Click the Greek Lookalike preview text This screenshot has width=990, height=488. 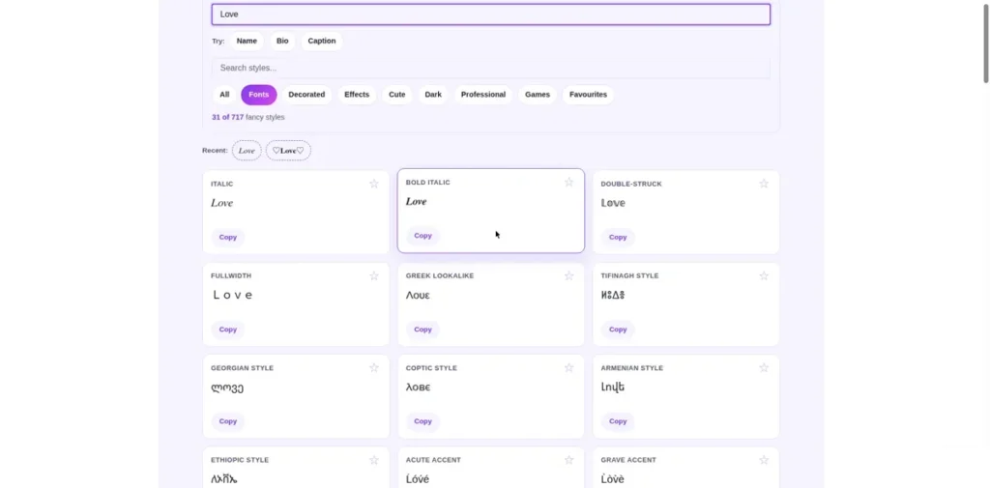(x=418, y=295)
